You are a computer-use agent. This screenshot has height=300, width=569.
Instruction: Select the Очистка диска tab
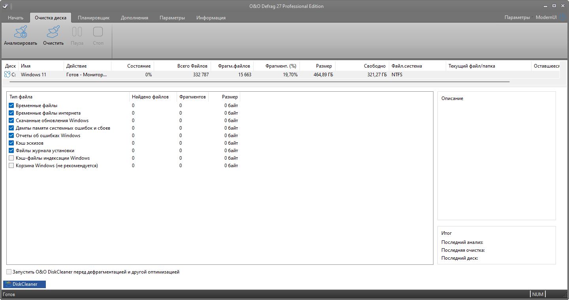click(51, 18)
